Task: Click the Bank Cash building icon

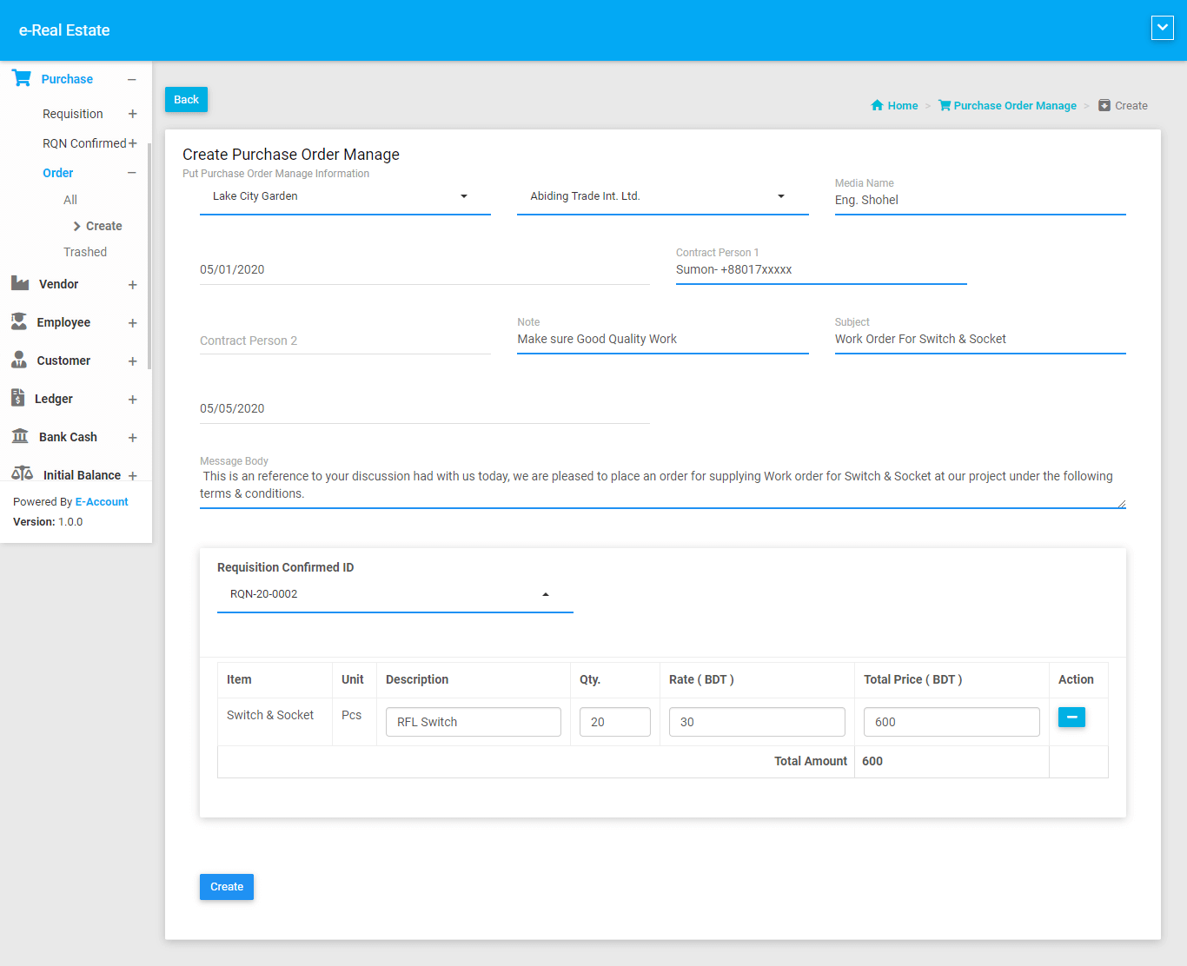Action: pyautogui.click(x=20, y=436)
